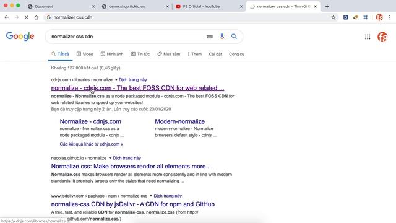Switch to the F8 Official - YouTube tab
This screenshot has height=223, width=396.
(209, 7)
